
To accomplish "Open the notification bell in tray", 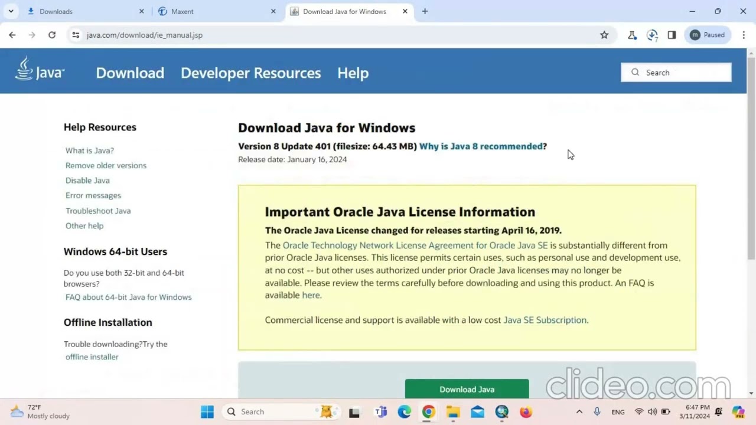I will pos(719,411).
